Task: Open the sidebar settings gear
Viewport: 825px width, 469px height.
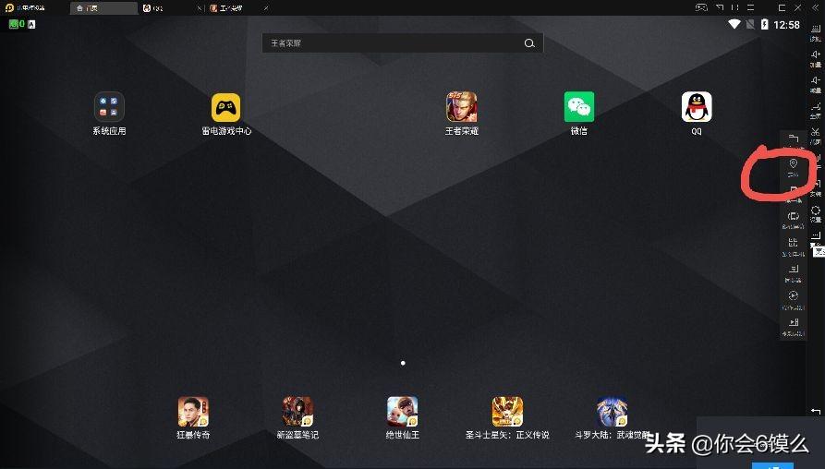Action: click(x=816, y=210)
